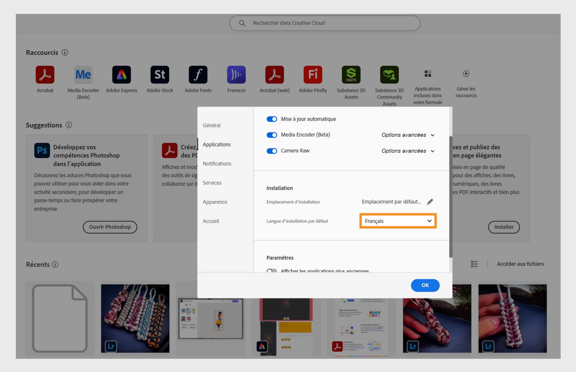This screenshot has width=576, height=372.
Task: Launch Media Encoder (Beta) shortcut
Action: click(83, 75)
